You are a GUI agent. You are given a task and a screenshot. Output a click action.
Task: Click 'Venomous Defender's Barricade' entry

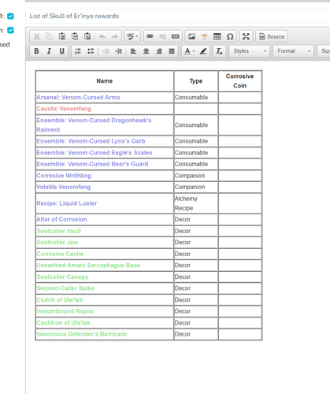[x=82, y=334]
